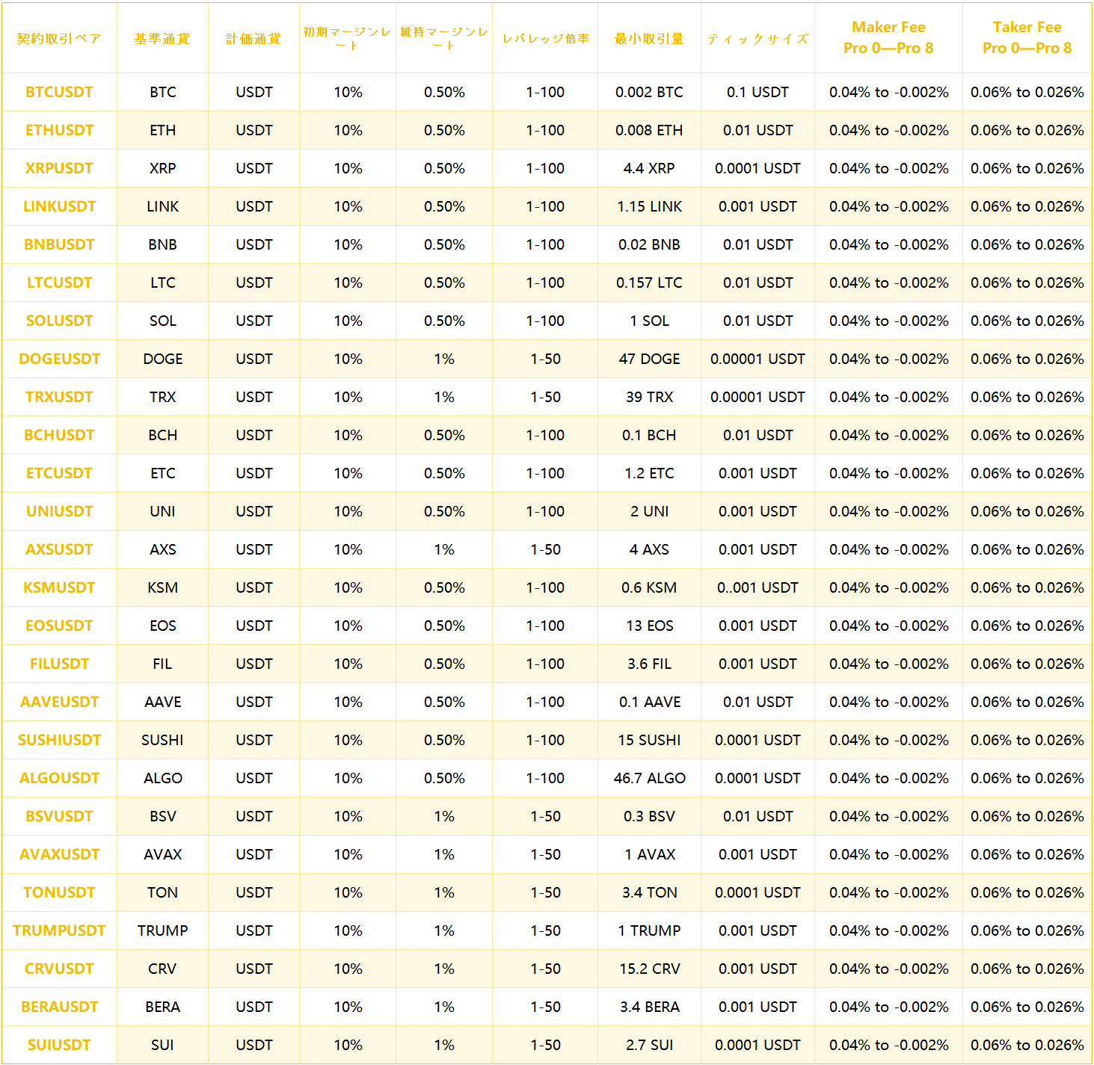
Task: Click the SUIUSDT pair name
Action: [59, 1045]
